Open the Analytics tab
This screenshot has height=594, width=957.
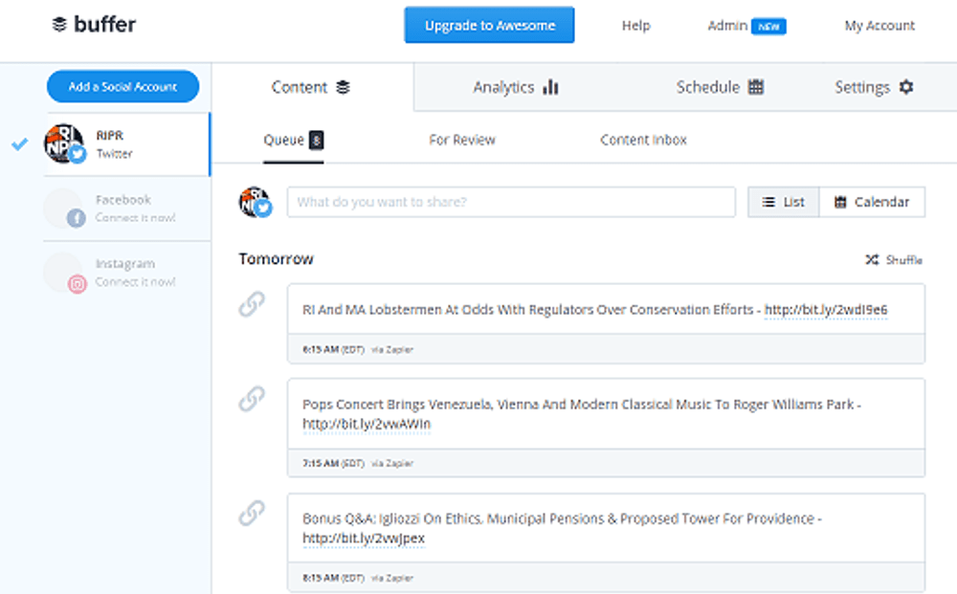(515, 87)
